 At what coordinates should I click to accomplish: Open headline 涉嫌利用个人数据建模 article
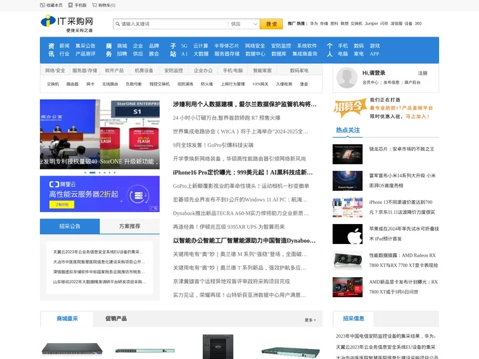click(x=245, y=104)
